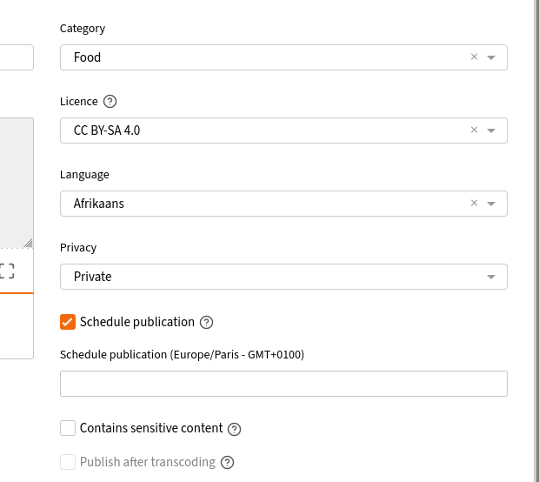The image size is (539, 482).
Task: Toggle Publish after transcoding checkbox
Action: 68,462
